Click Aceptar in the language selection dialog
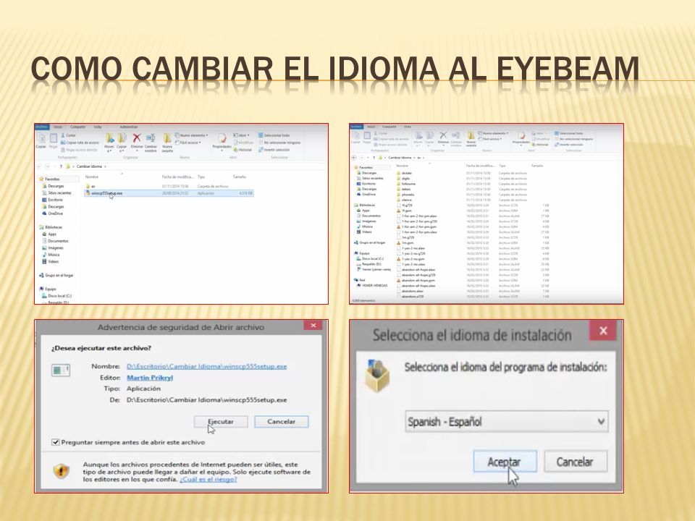Viewport: 695px width, 521px height. [x=505, y=462]
